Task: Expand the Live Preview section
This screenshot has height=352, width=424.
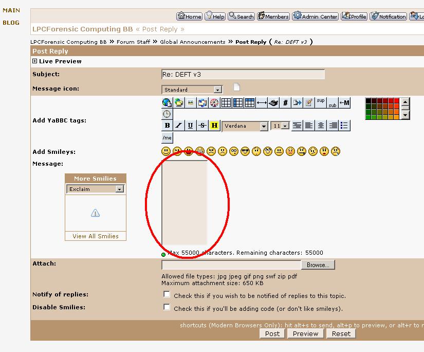Action: pos(35,61)
